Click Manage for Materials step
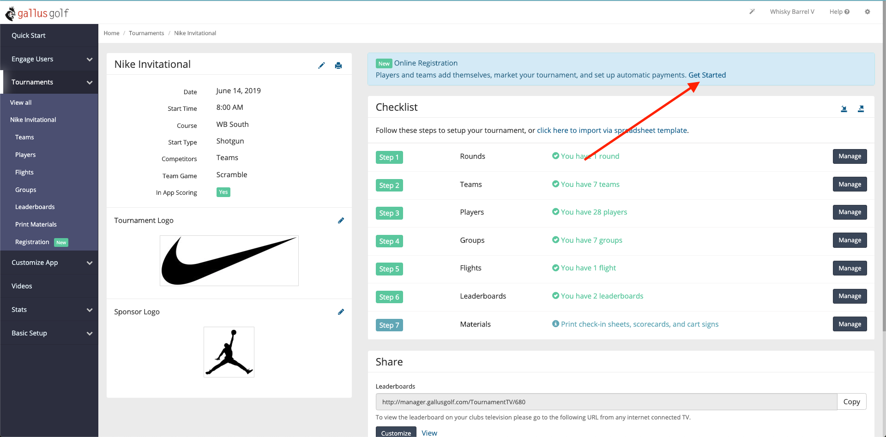Image resolution: width=886 pixels, height=437 pixels. tap(850, 324)
